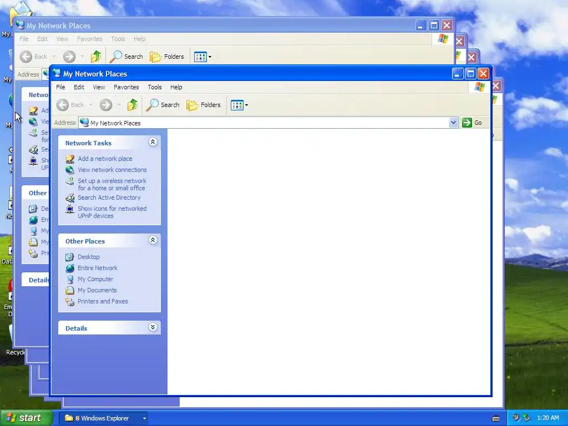This screenshot has height=426, width=568.
Task: Click Desktop icon in Other Places
Action: pos(69,257)
